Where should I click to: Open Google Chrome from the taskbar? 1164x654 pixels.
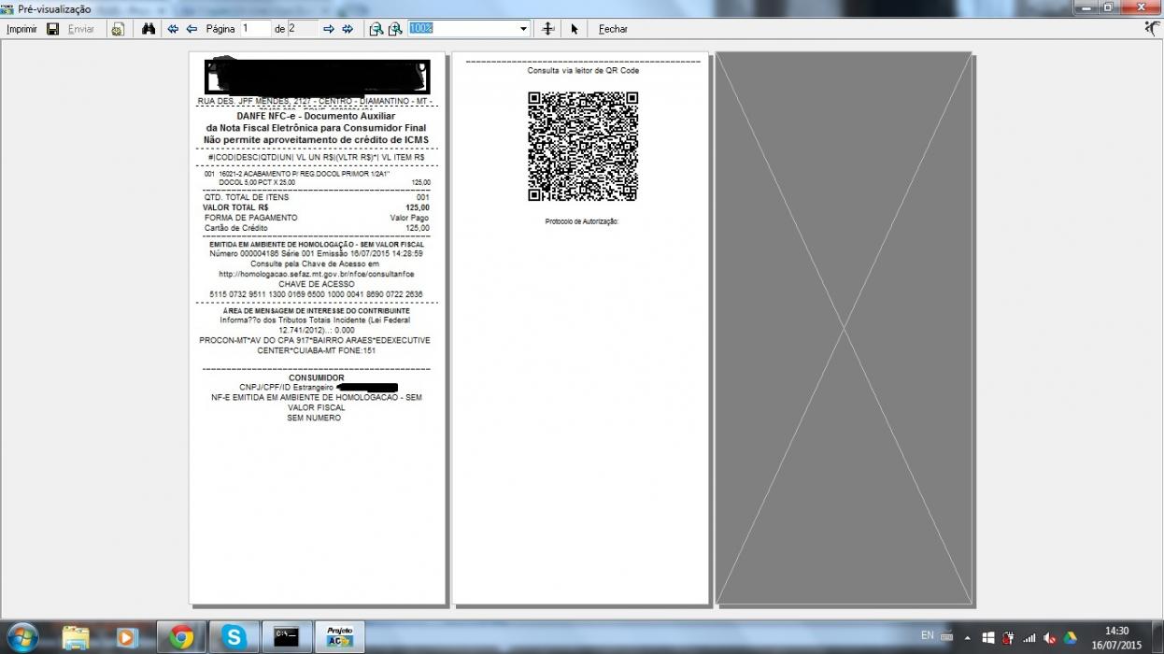pyautogui.click(x=181, y=637)
